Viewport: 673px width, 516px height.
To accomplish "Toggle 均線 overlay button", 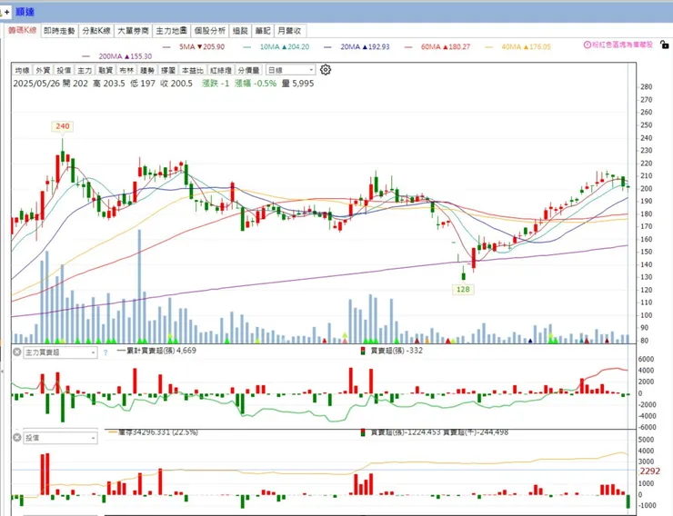I will click(x=23, y=70).
